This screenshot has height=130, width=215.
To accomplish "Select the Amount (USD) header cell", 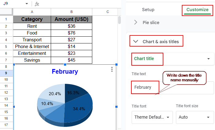I will [x=71, y=19].
